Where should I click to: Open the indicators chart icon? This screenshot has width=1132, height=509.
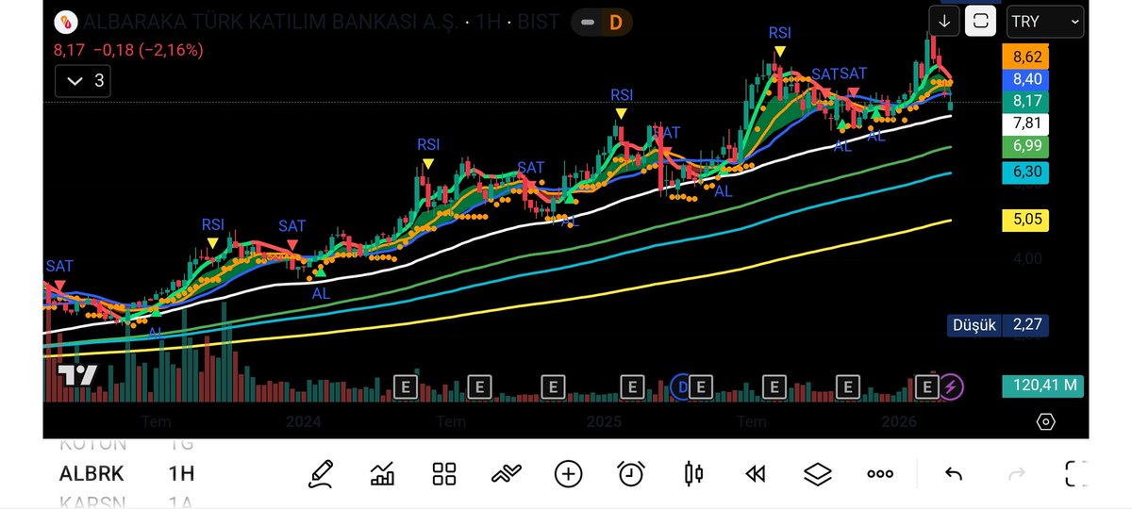pyautogui.click(x=383, y=473)
